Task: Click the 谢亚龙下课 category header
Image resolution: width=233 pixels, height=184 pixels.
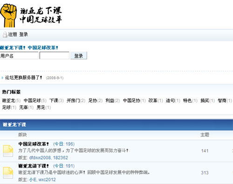Action: coord(14,124)
